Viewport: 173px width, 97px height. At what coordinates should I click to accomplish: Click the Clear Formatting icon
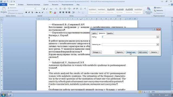pos(56,9)
